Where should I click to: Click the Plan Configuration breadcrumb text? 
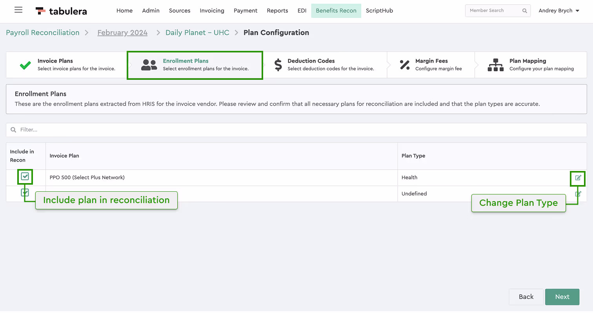click(x=276, y=33)
